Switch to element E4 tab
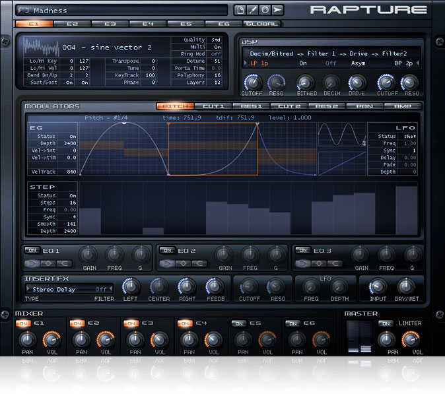The height and width of the screenshot is (394, 445). coord(148,24)
